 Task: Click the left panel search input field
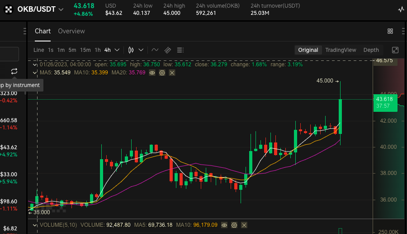click(9, 54)
